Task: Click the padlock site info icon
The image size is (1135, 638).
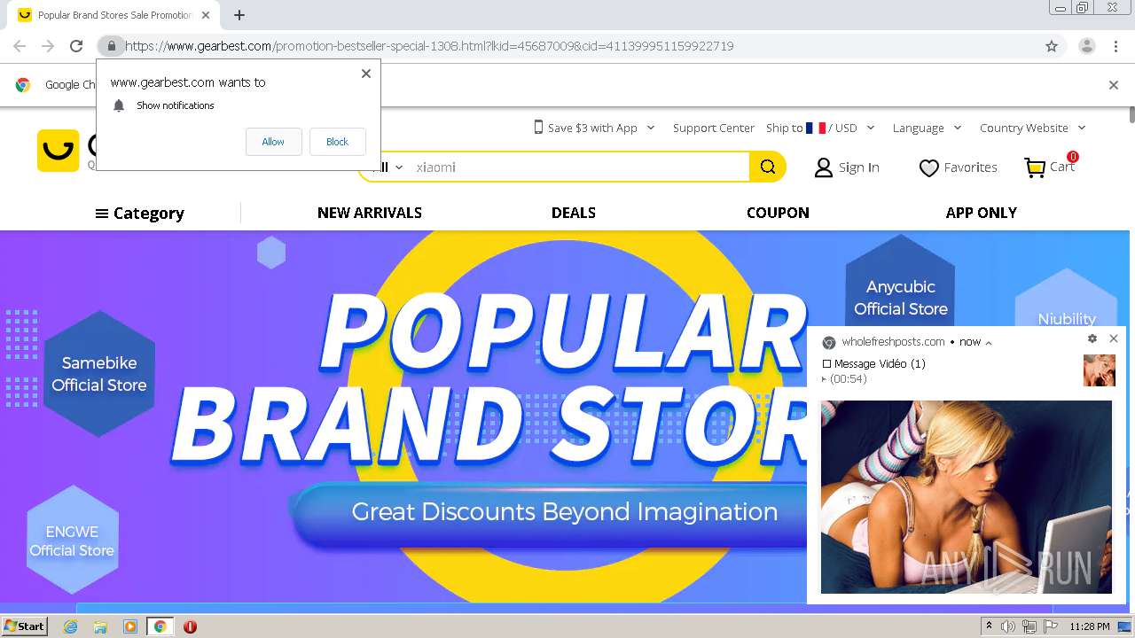Action: tap(111, 46)
